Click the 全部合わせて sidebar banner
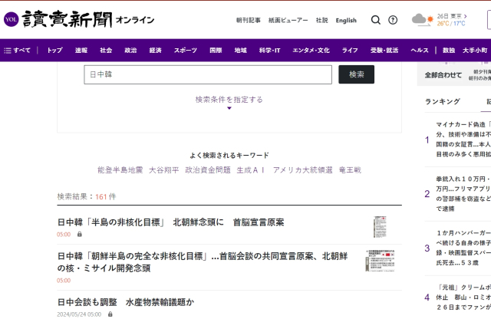 pos(454,74)
